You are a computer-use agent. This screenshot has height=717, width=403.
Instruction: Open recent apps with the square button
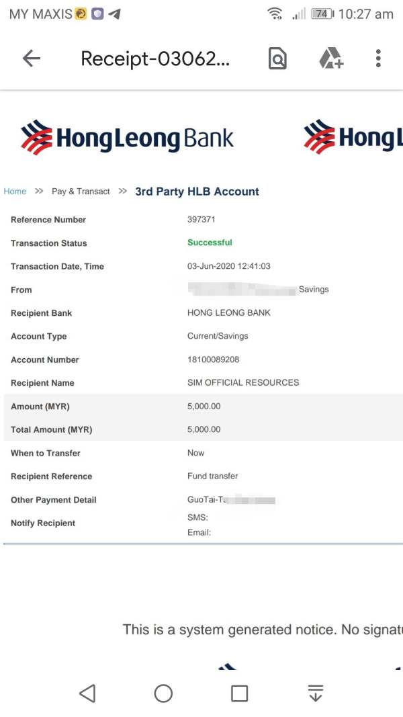click(x=239, y=693)
